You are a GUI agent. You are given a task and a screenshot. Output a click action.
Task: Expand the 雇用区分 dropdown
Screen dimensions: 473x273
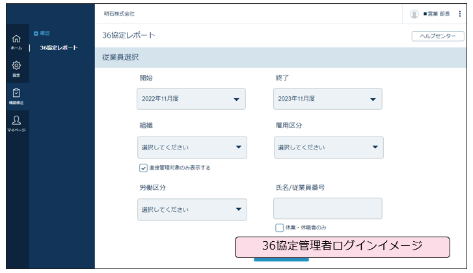click(x=329, y=148)
